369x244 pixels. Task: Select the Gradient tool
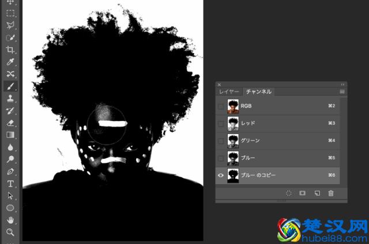(x=10, y=135)
